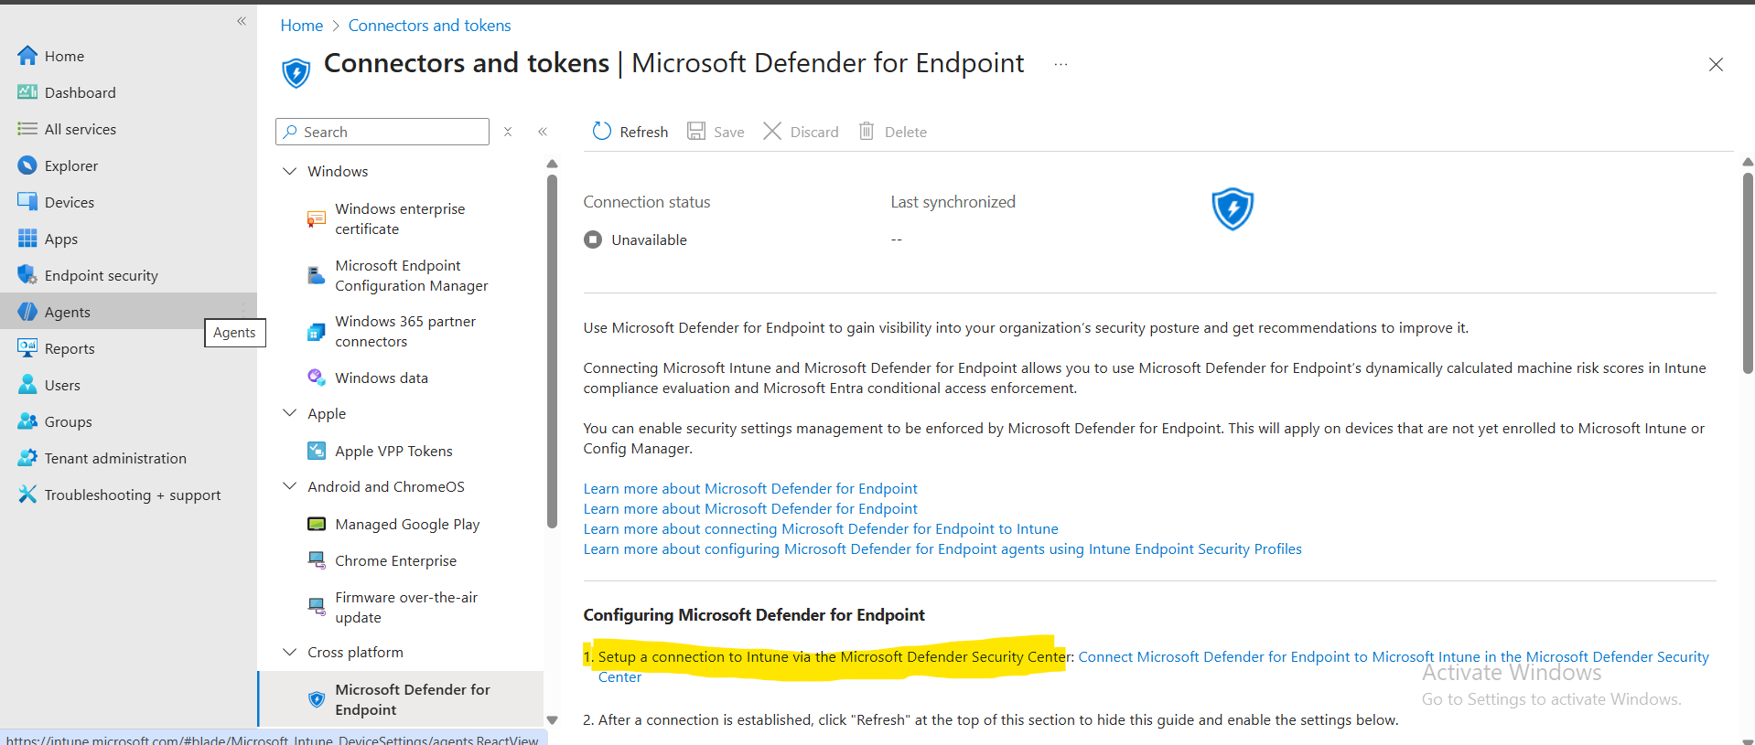Click the Apple VPP Tokens icon
Screen dimensions: 1755x745
[317, 451]
